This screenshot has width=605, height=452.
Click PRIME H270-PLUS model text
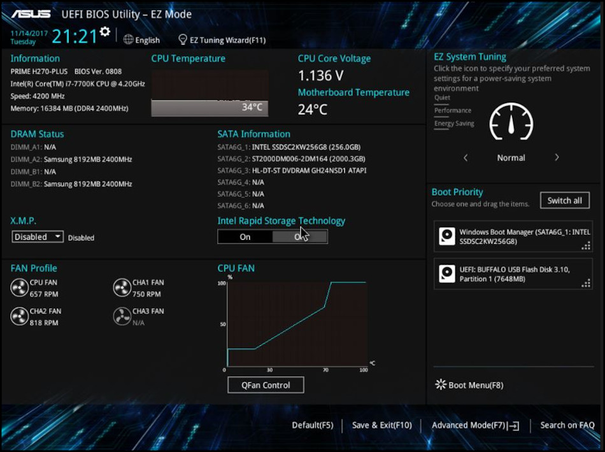pyautogui.click(x=39, y=71)
